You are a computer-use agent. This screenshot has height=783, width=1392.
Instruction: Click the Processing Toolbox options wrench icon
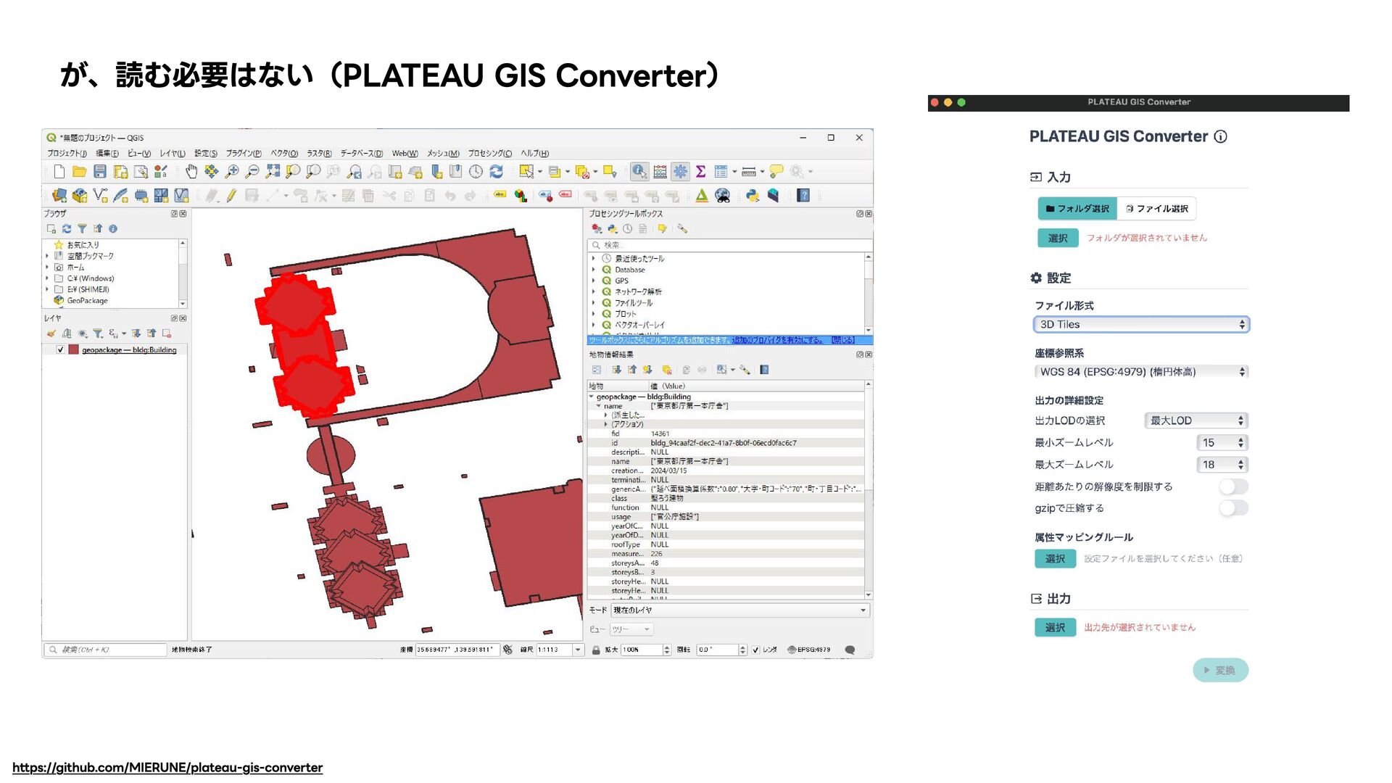(681, 229)
